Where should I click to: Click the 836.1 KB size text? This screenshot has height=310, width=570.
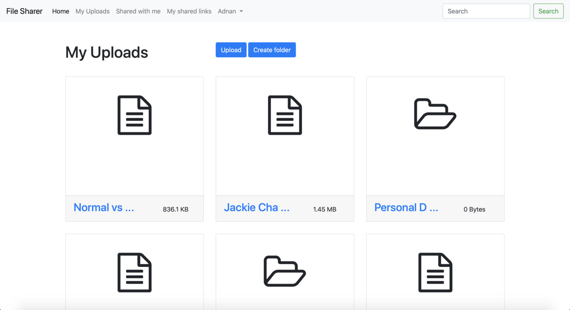(176, 209)
